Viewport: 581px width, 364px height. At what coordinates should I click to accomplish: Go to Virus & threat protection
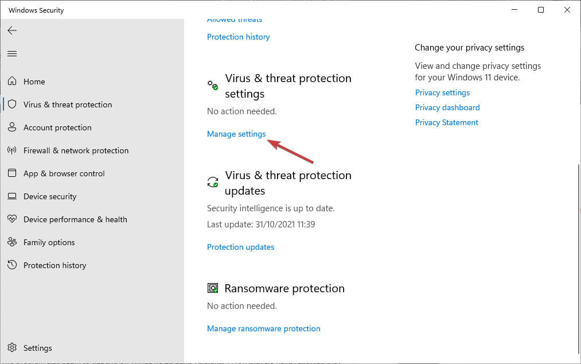68,104
